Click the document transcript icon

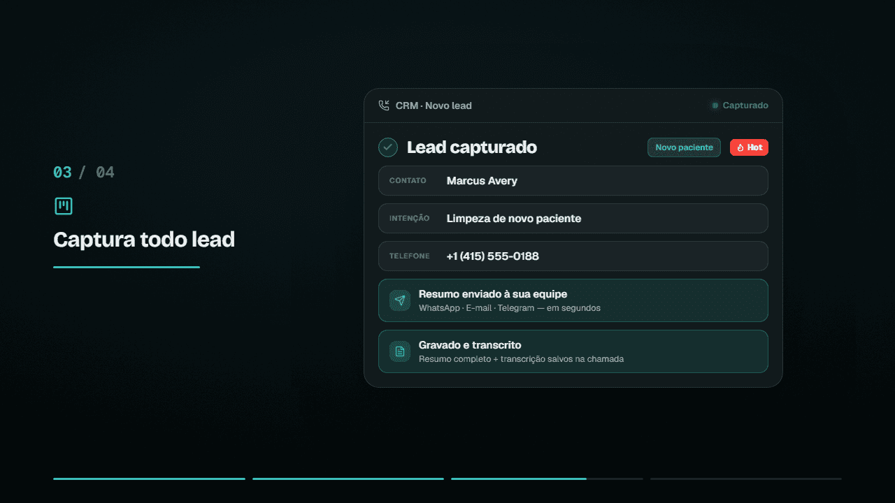pyautogui.click(x=400, y=351)
